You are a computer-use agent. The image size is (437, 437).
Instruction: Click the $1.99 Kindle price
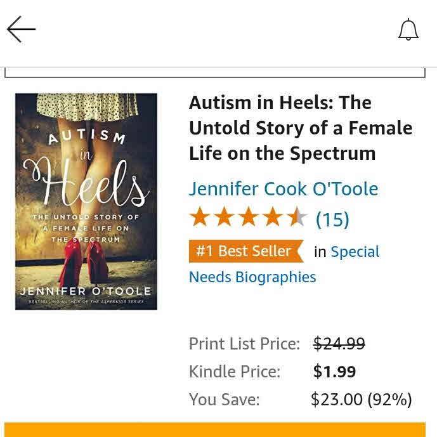pos(334,372)
